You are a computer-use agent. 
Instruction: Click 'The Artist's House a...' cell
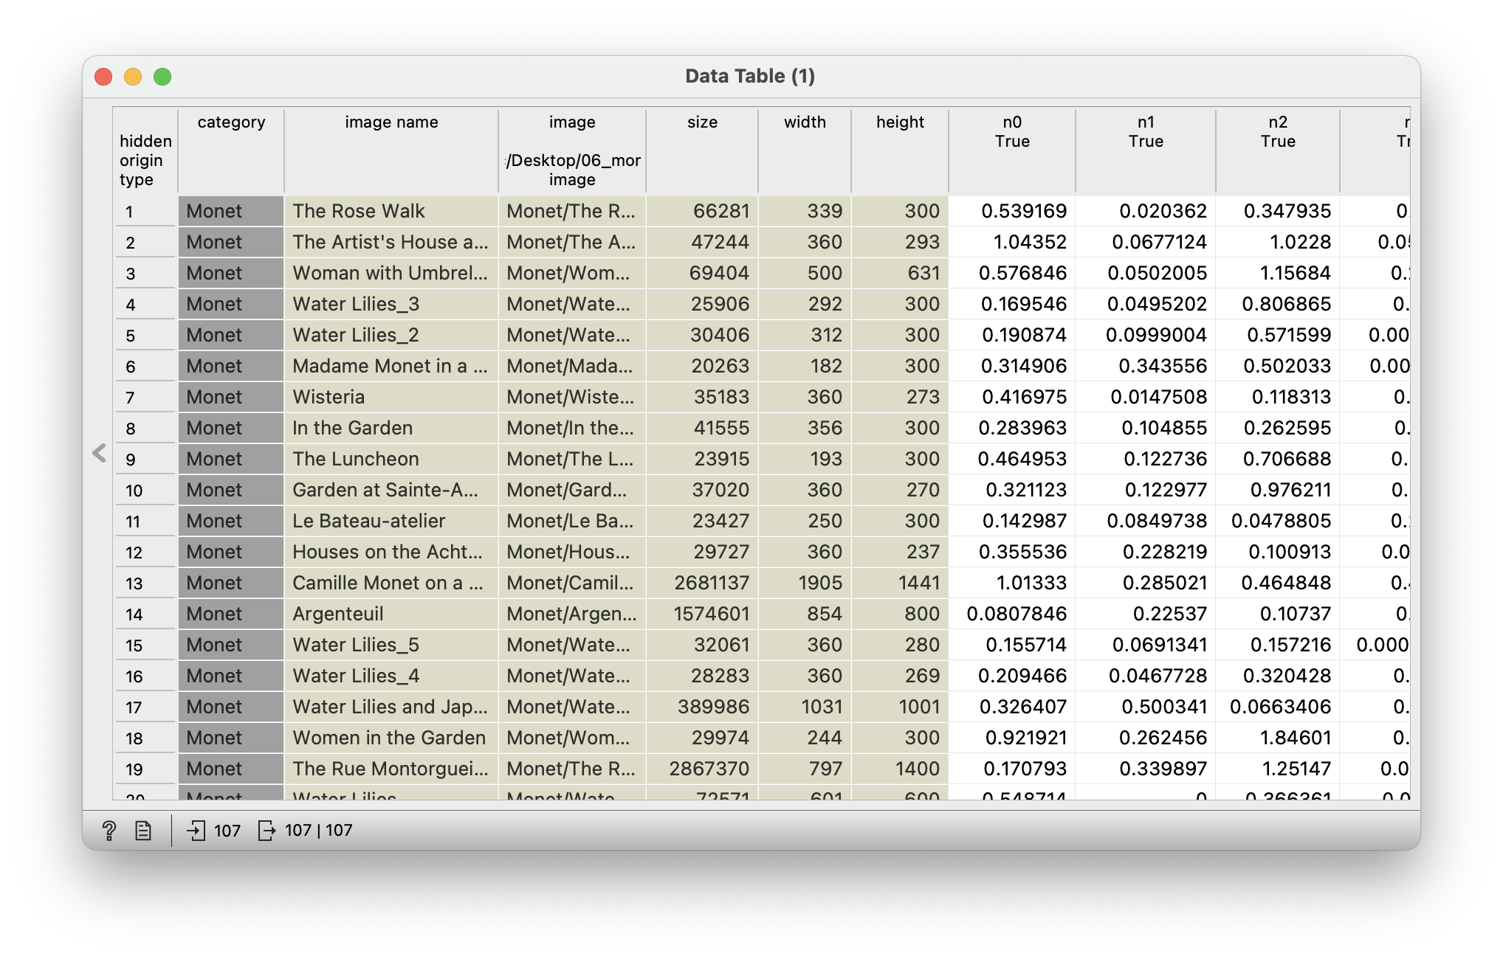coord(391,242)
